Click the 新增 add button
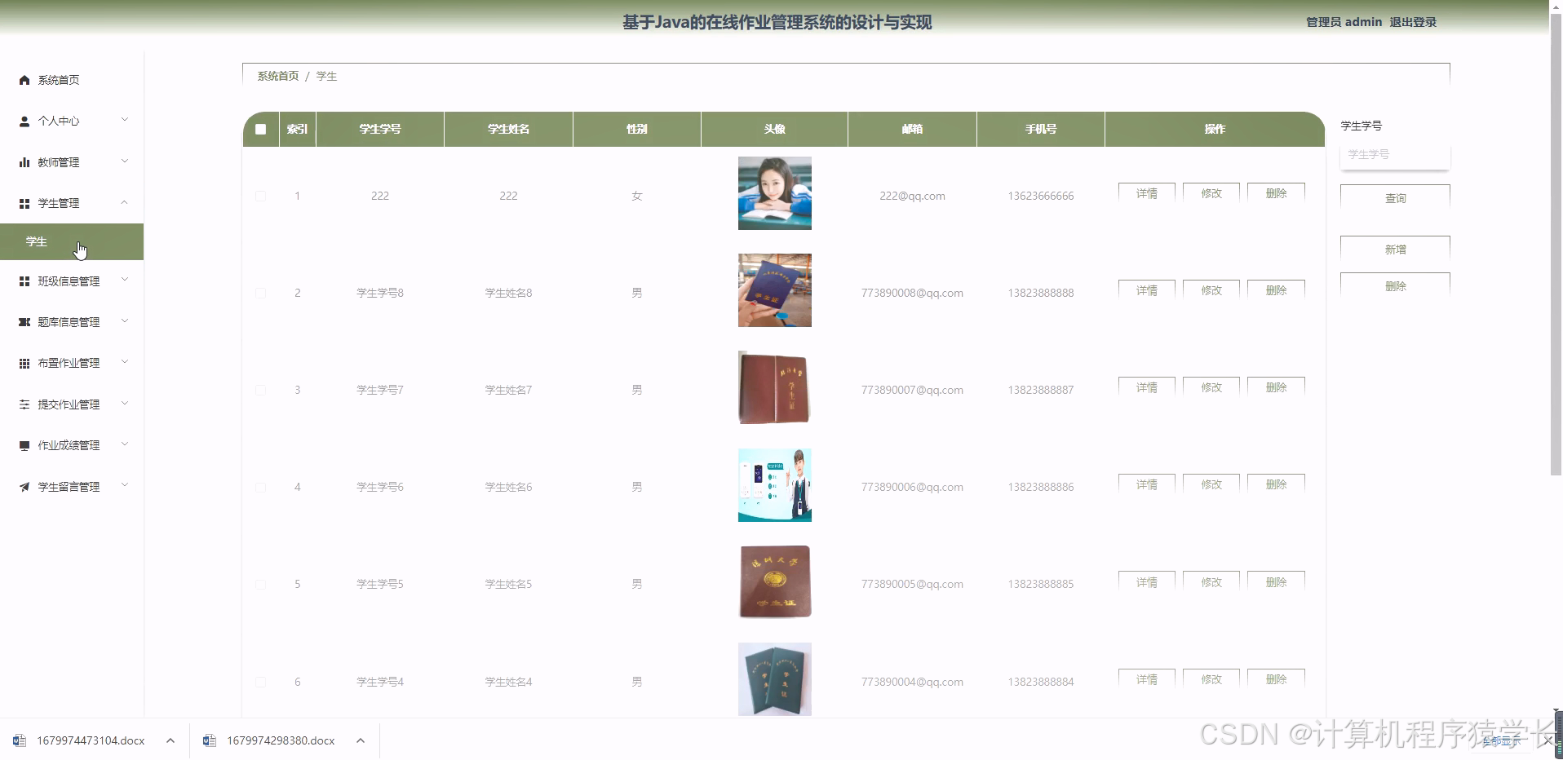The width and height of the screenshot is (1563, 760). click(x=1395, y=248)
